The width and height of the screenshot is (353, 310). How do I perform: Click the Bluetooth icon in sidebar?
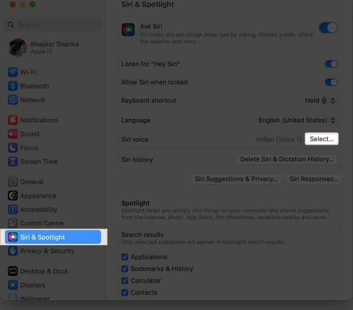[13, 86]
